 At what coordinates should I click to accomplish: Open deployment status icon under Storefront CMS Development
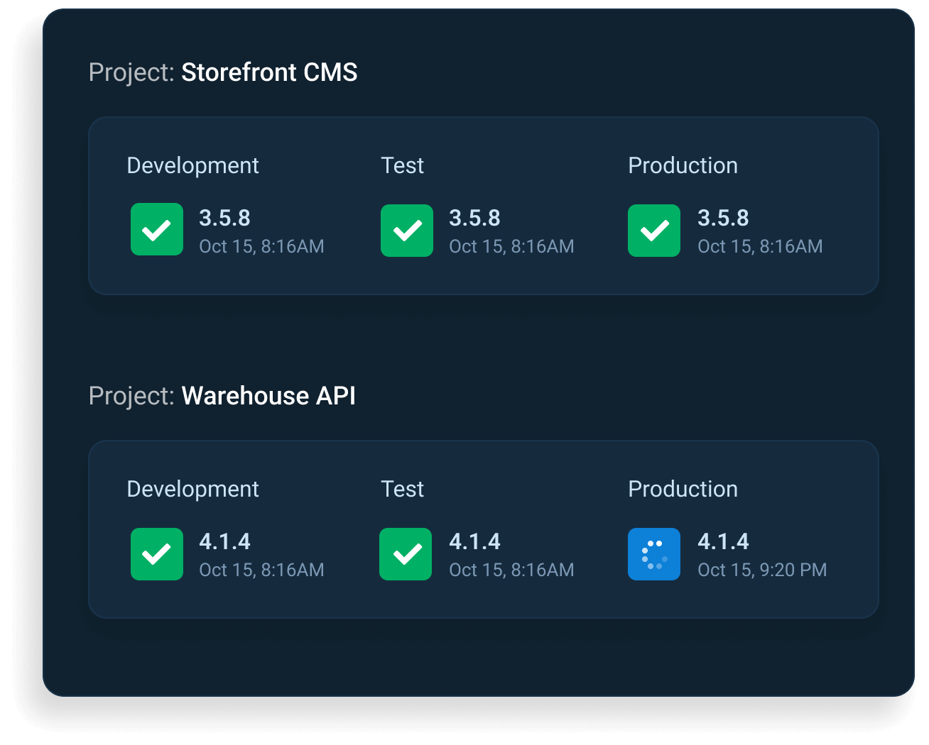tap(156, 230)
